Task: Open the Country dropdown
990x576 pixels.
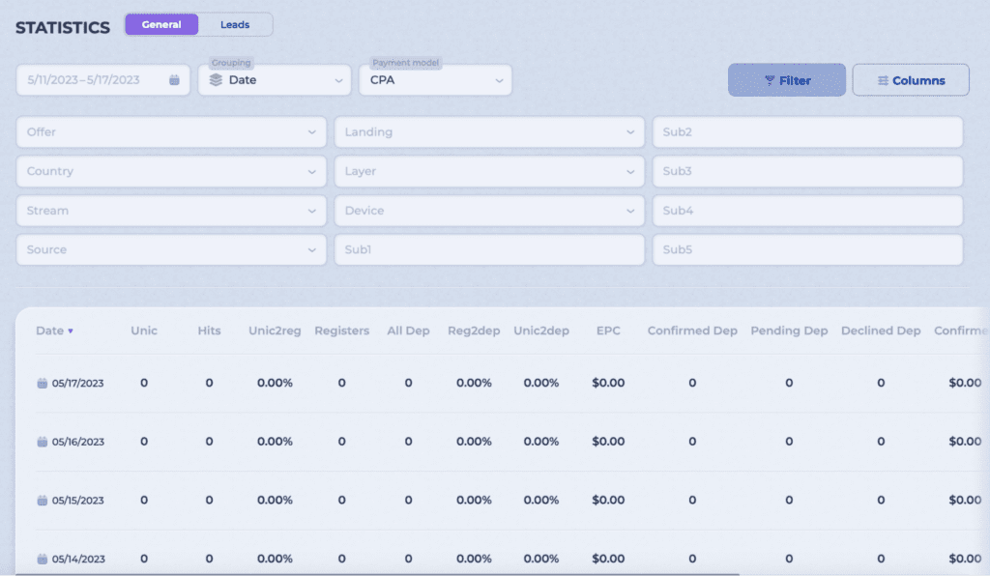Action: click(x=171, y=171)
